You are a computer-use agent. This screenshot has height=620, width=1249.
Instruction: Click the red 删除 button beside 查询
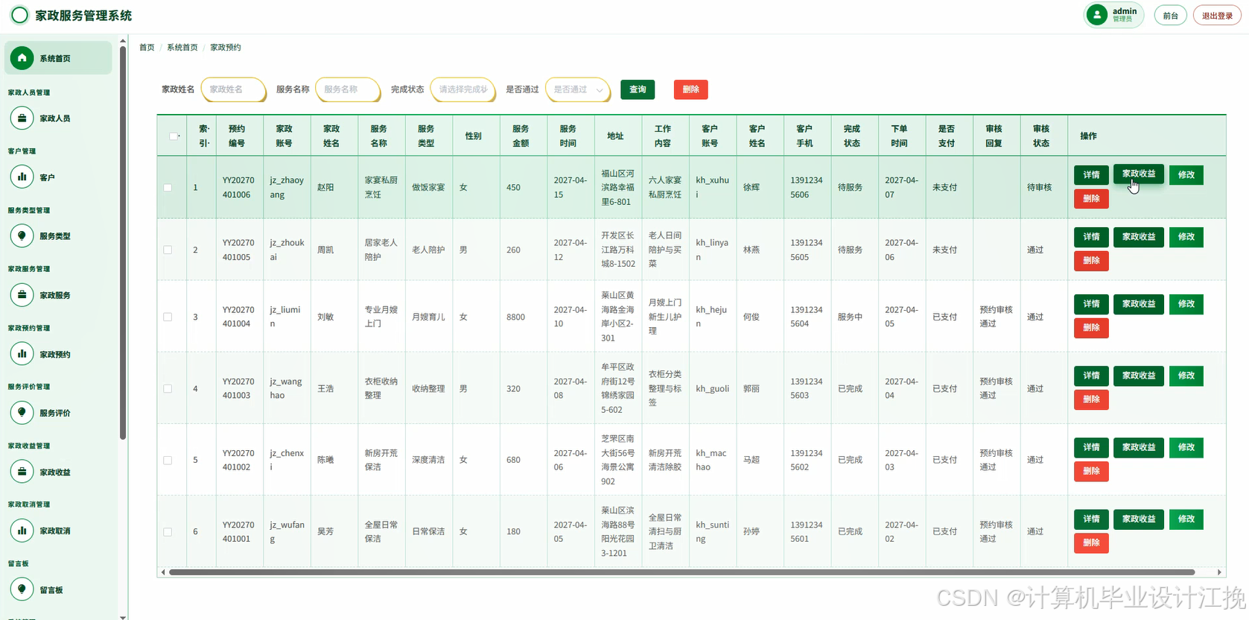[x=691, y=89]
